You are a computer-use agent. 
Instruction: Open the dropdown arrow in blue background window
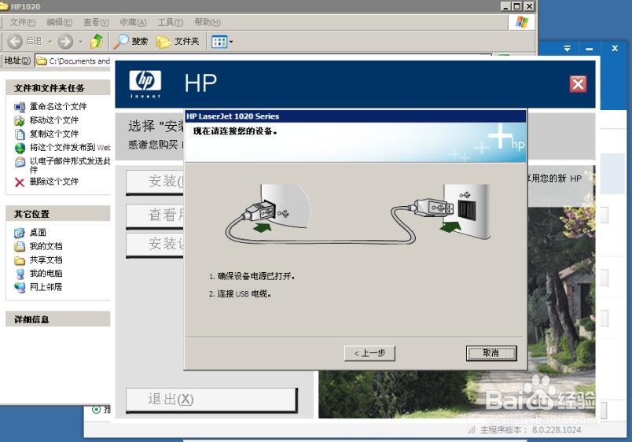pyautogui.click(x=567, y=49)
